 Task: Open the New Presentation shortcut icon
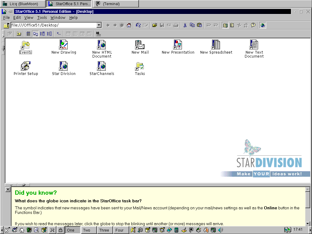[x=178, y=45]
